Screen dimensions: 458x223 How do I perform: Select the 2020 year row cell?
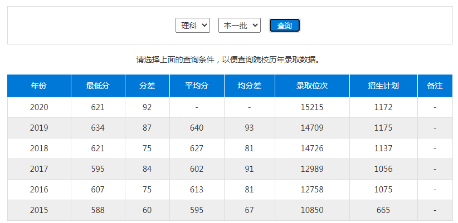tap(39, 107)
